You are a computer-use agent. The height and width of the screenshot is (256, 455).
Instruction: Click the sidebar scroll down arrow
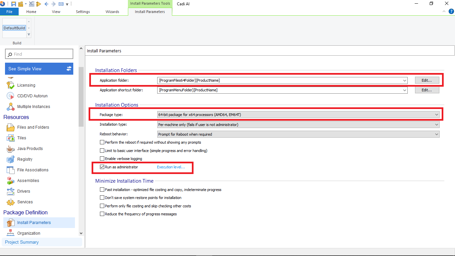point(81,234)
